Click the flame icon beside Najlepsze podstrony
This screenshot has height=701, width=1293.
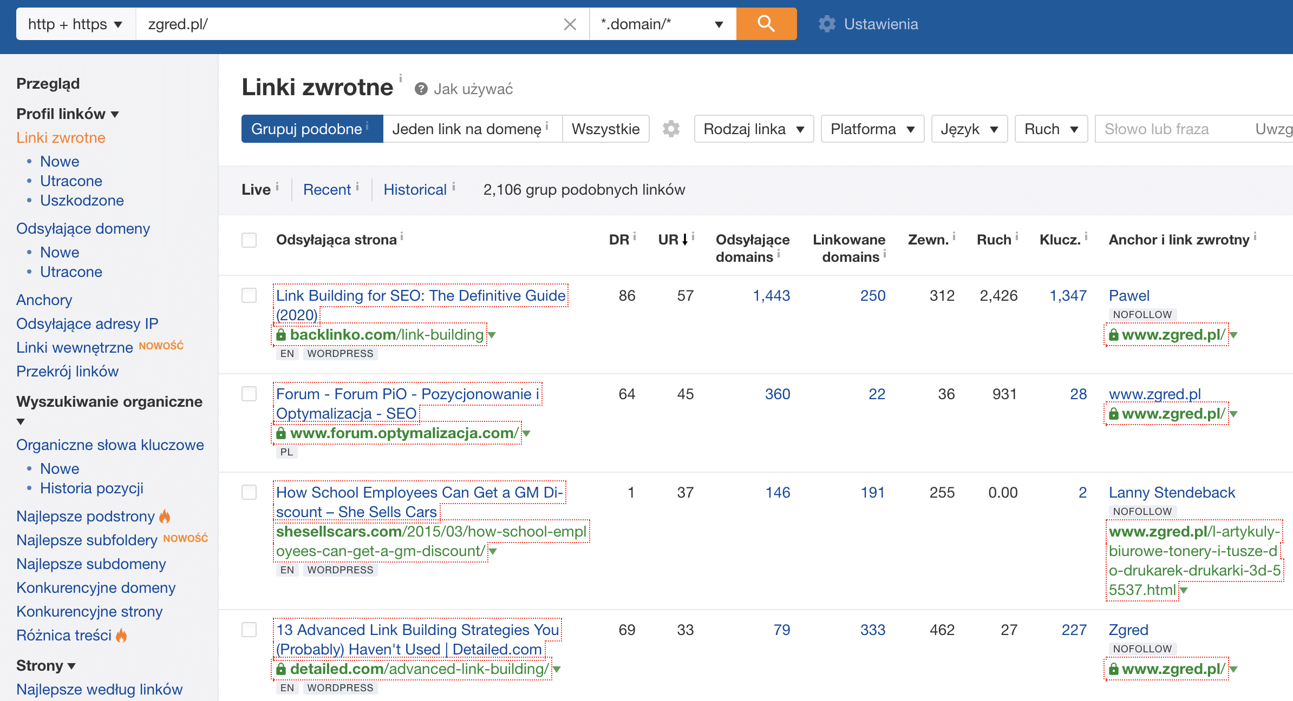click(x=165, y=516)
